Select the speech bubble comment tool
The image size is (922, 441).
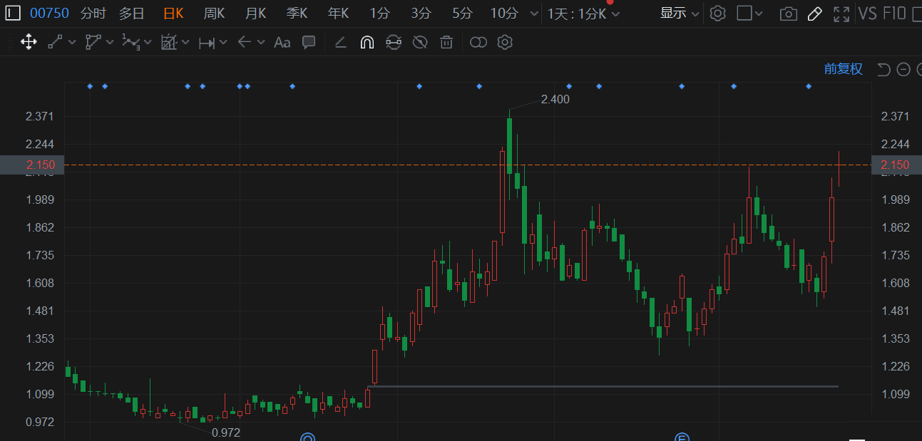point(309,42)
